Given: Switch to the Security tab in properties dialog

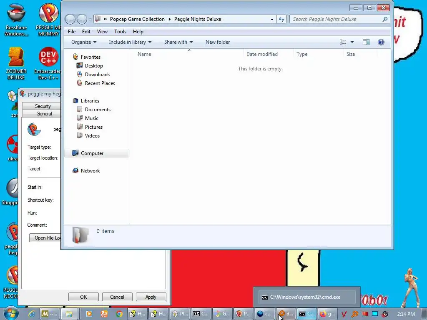Looking at the screenshot, I should click(x=41, y=106).
